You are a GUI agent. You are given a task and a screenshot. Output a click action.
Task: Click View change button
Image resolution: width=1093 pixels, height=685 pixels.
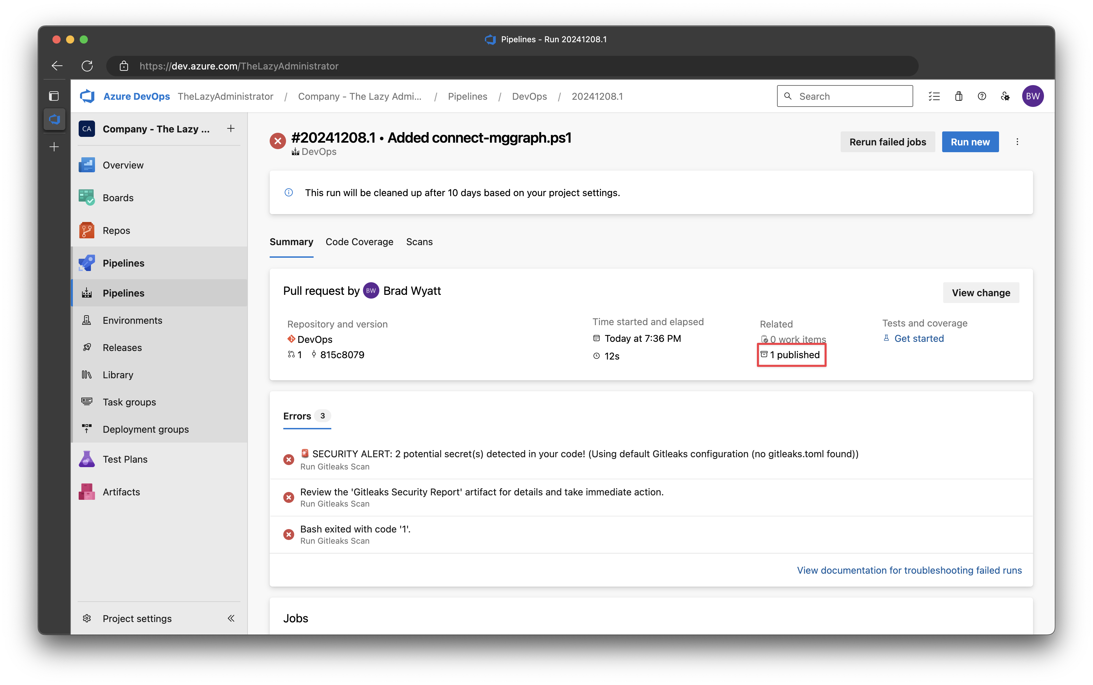click(x=981, y=293)
